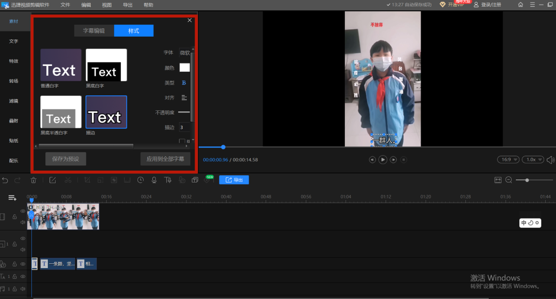Image resolution: width=556 pixels, height=299 pixels.
Task: Mute the video track audio
Action: [x=23, y=222]
